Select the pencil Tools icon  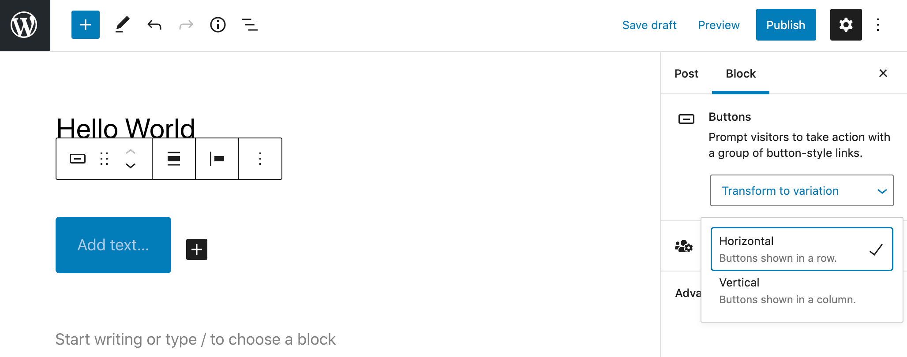pyautogui.click(x=122, y=25)
